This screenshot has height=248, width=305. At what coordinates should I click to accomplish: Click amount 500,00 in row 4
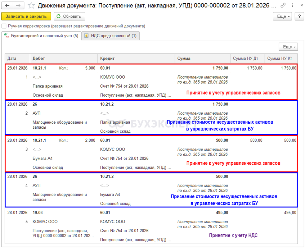click(x=222, y=177)
